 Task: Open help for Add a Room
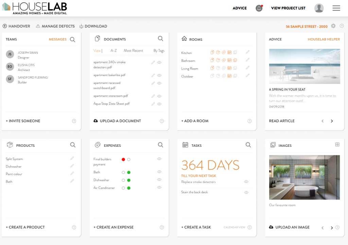click(x=249, y=121)
